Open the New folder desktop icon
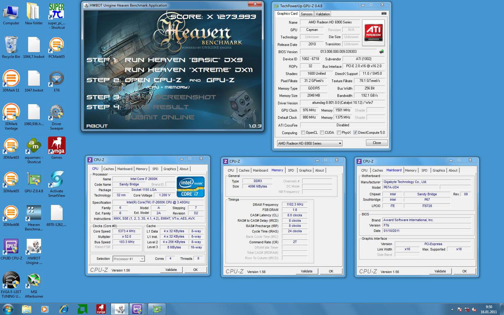Image resolution: width=504 pixels, height=315 pixels. coord(34,14)
